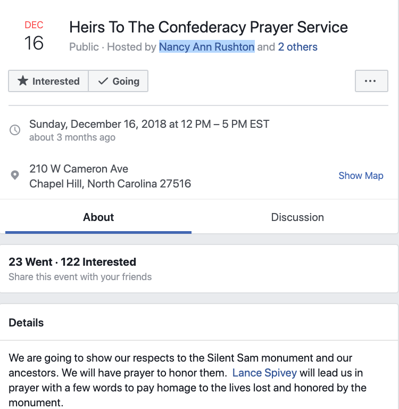Click 'Share this event with your friends'
The width and height of the screenshot is (399, 409).
coord(80,277)
